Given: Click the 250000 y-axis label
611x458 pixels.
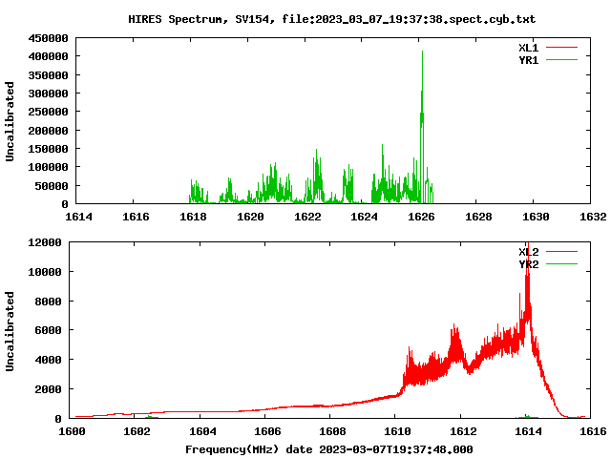Looking at the screenshot, I should click(48, 112).
